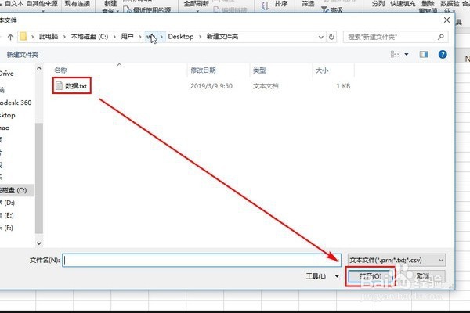Image resolution: width=470 pixels, height=313 pixels.
Task: Click the 取消 button
Action: [423, 276]
